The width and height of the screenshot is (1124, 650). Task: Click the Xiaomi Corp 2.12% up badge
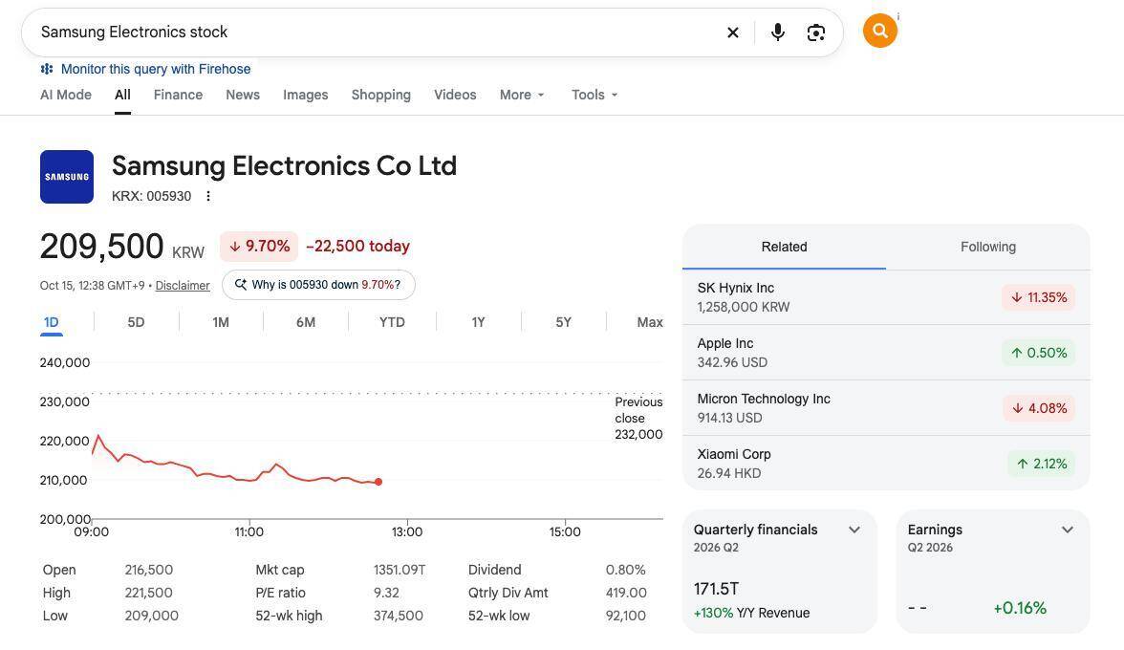pos(1042,464)
